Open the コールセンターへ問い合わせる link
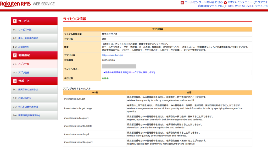Screen dimensions: 268x147 click(204, 2)
